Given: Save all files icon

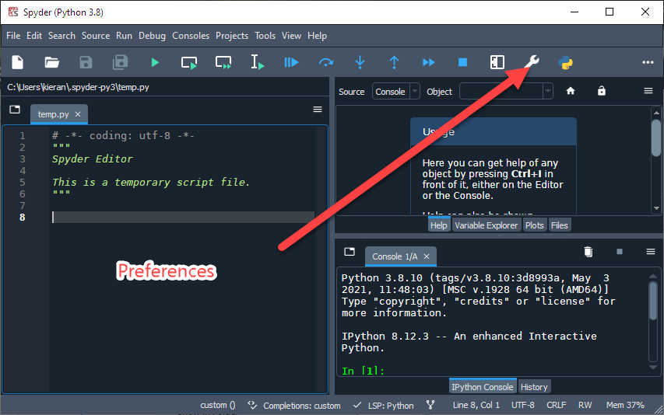Looking at the screenshot, I should coord(120,62).
